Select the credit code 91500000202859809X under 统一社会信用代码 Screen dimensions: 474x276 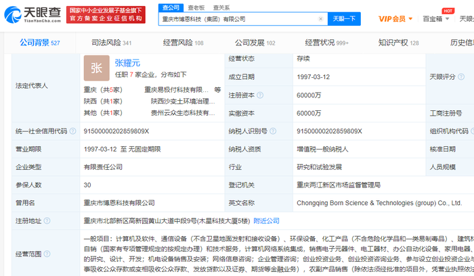coord(116,131)
